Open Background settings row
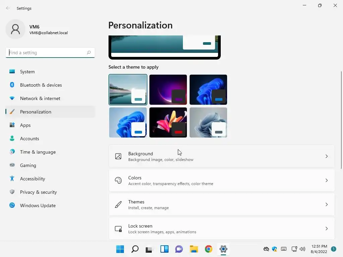 click(222, 156)
